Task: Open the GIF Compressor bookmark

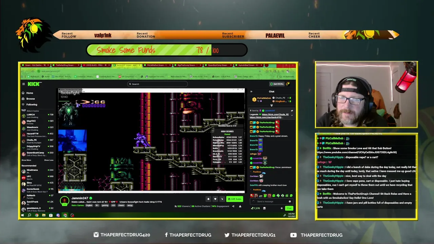Action: click(128, 77)
